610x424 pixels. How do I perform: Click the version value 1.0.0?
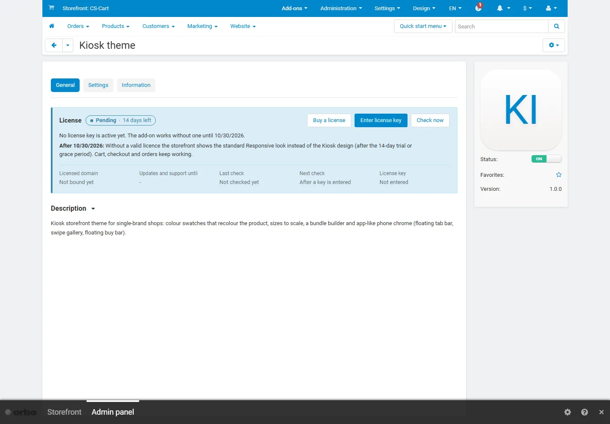click(556, 189)
